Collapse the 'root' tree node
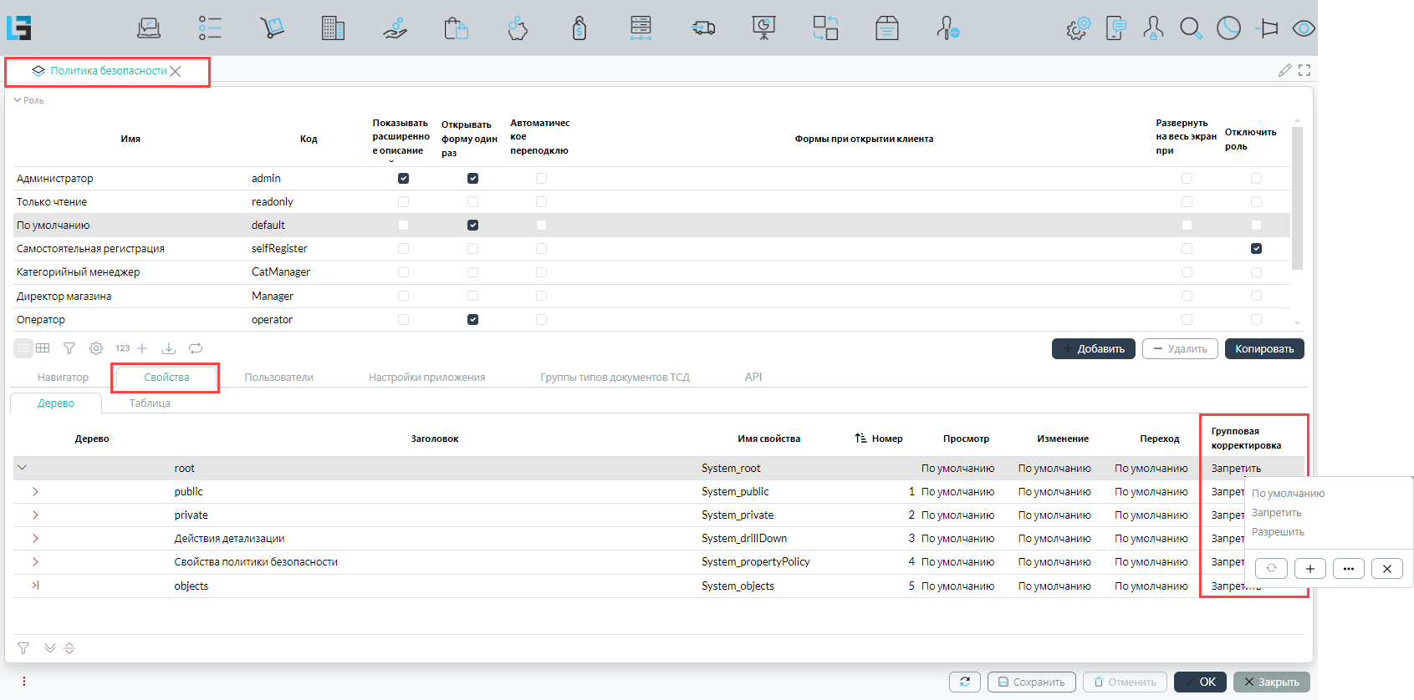Image resolution: width=1414 pixels, height=700 pixels. [22, 469]
